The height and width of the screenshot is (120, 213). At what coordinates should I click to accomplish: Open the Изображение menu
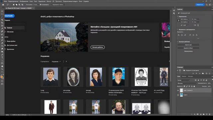[24, 1]
